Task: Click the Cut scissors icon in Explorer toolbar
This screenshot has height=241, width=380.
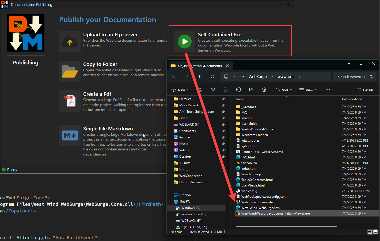Action: pos(200,90)
